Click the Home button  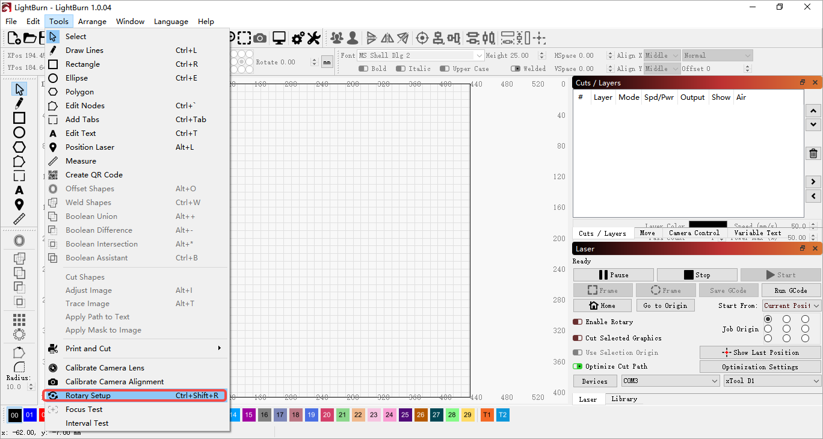pyautogui.click(x=602, y=305)
